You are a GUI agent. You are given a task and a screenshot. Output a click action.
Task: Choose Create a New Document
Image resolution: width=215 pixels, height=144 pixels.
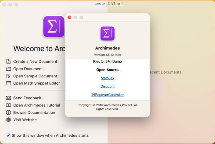(x=35, y=62)
